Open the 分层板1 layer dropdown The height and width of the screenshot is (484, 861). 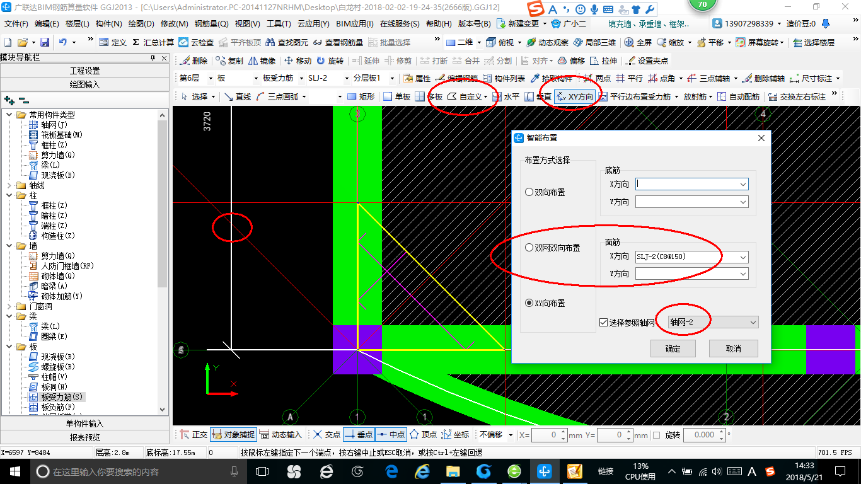coord(393,78)
